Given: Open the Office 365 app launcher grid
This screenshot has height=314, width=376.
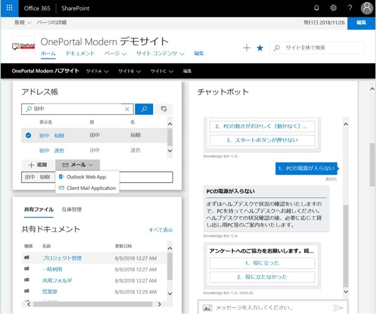Looking at the screenshot, I should click(9, 8).
